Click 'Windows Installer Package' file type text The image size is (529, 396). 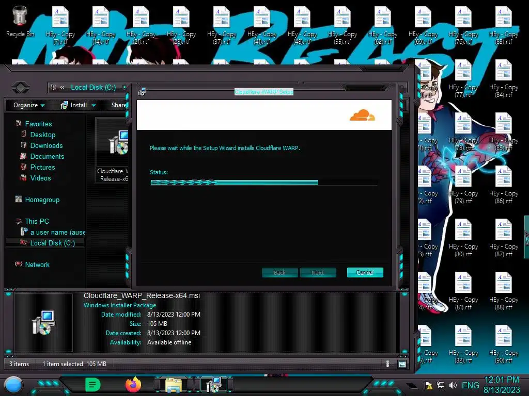click(120, 305)
